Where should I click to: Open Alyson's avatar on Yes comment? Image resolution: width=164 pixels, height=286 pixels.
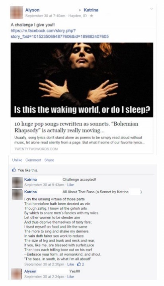pos(16,274)
